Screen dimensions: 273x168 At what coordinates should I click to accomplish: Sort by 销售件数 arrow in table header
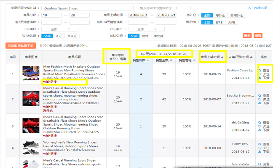point(148,60)
